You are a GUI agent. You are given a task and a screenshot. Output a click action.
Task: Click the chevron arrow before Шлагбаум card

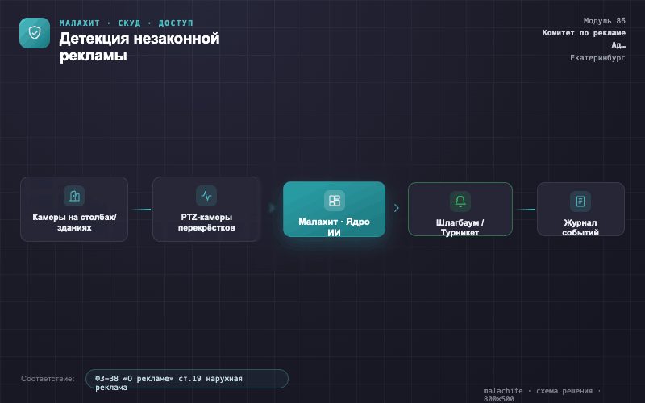click(x=396, y=208)
